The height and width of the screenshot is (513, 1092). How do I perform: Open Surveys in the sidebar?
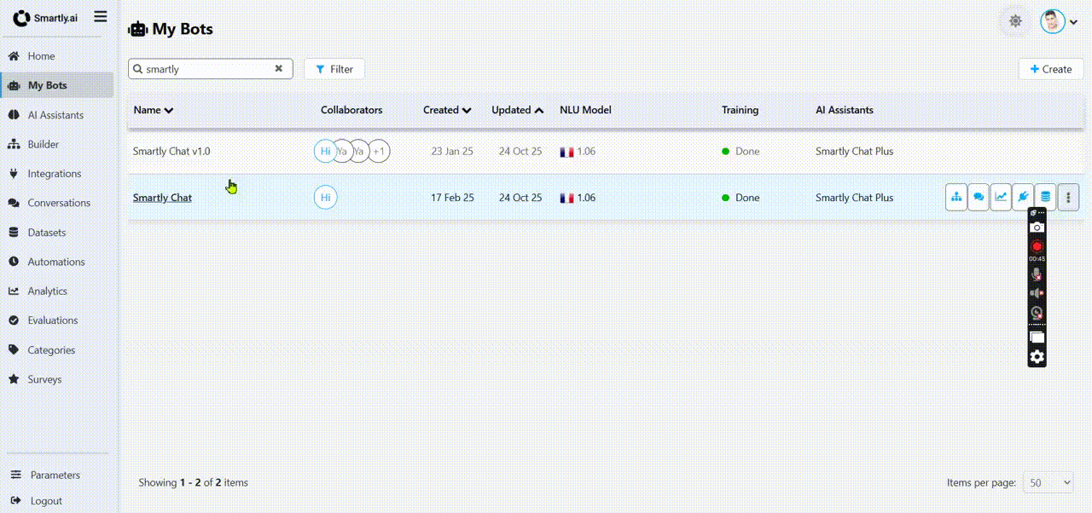coord(56,379)
